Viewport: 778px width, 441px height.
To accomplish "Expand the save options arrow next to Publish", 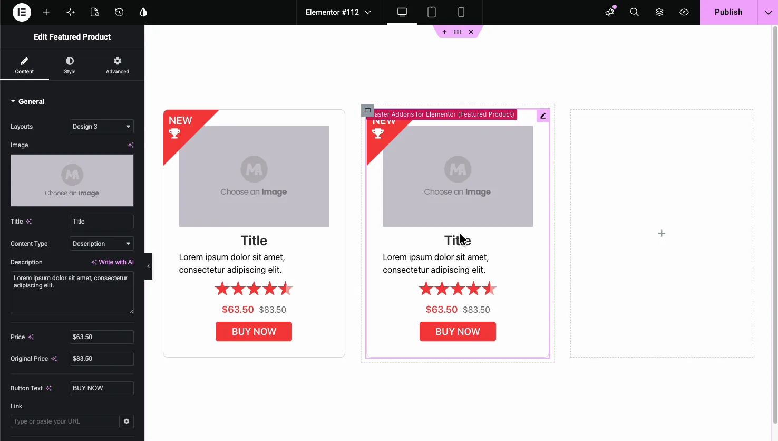I will click(x=768, y=12).
